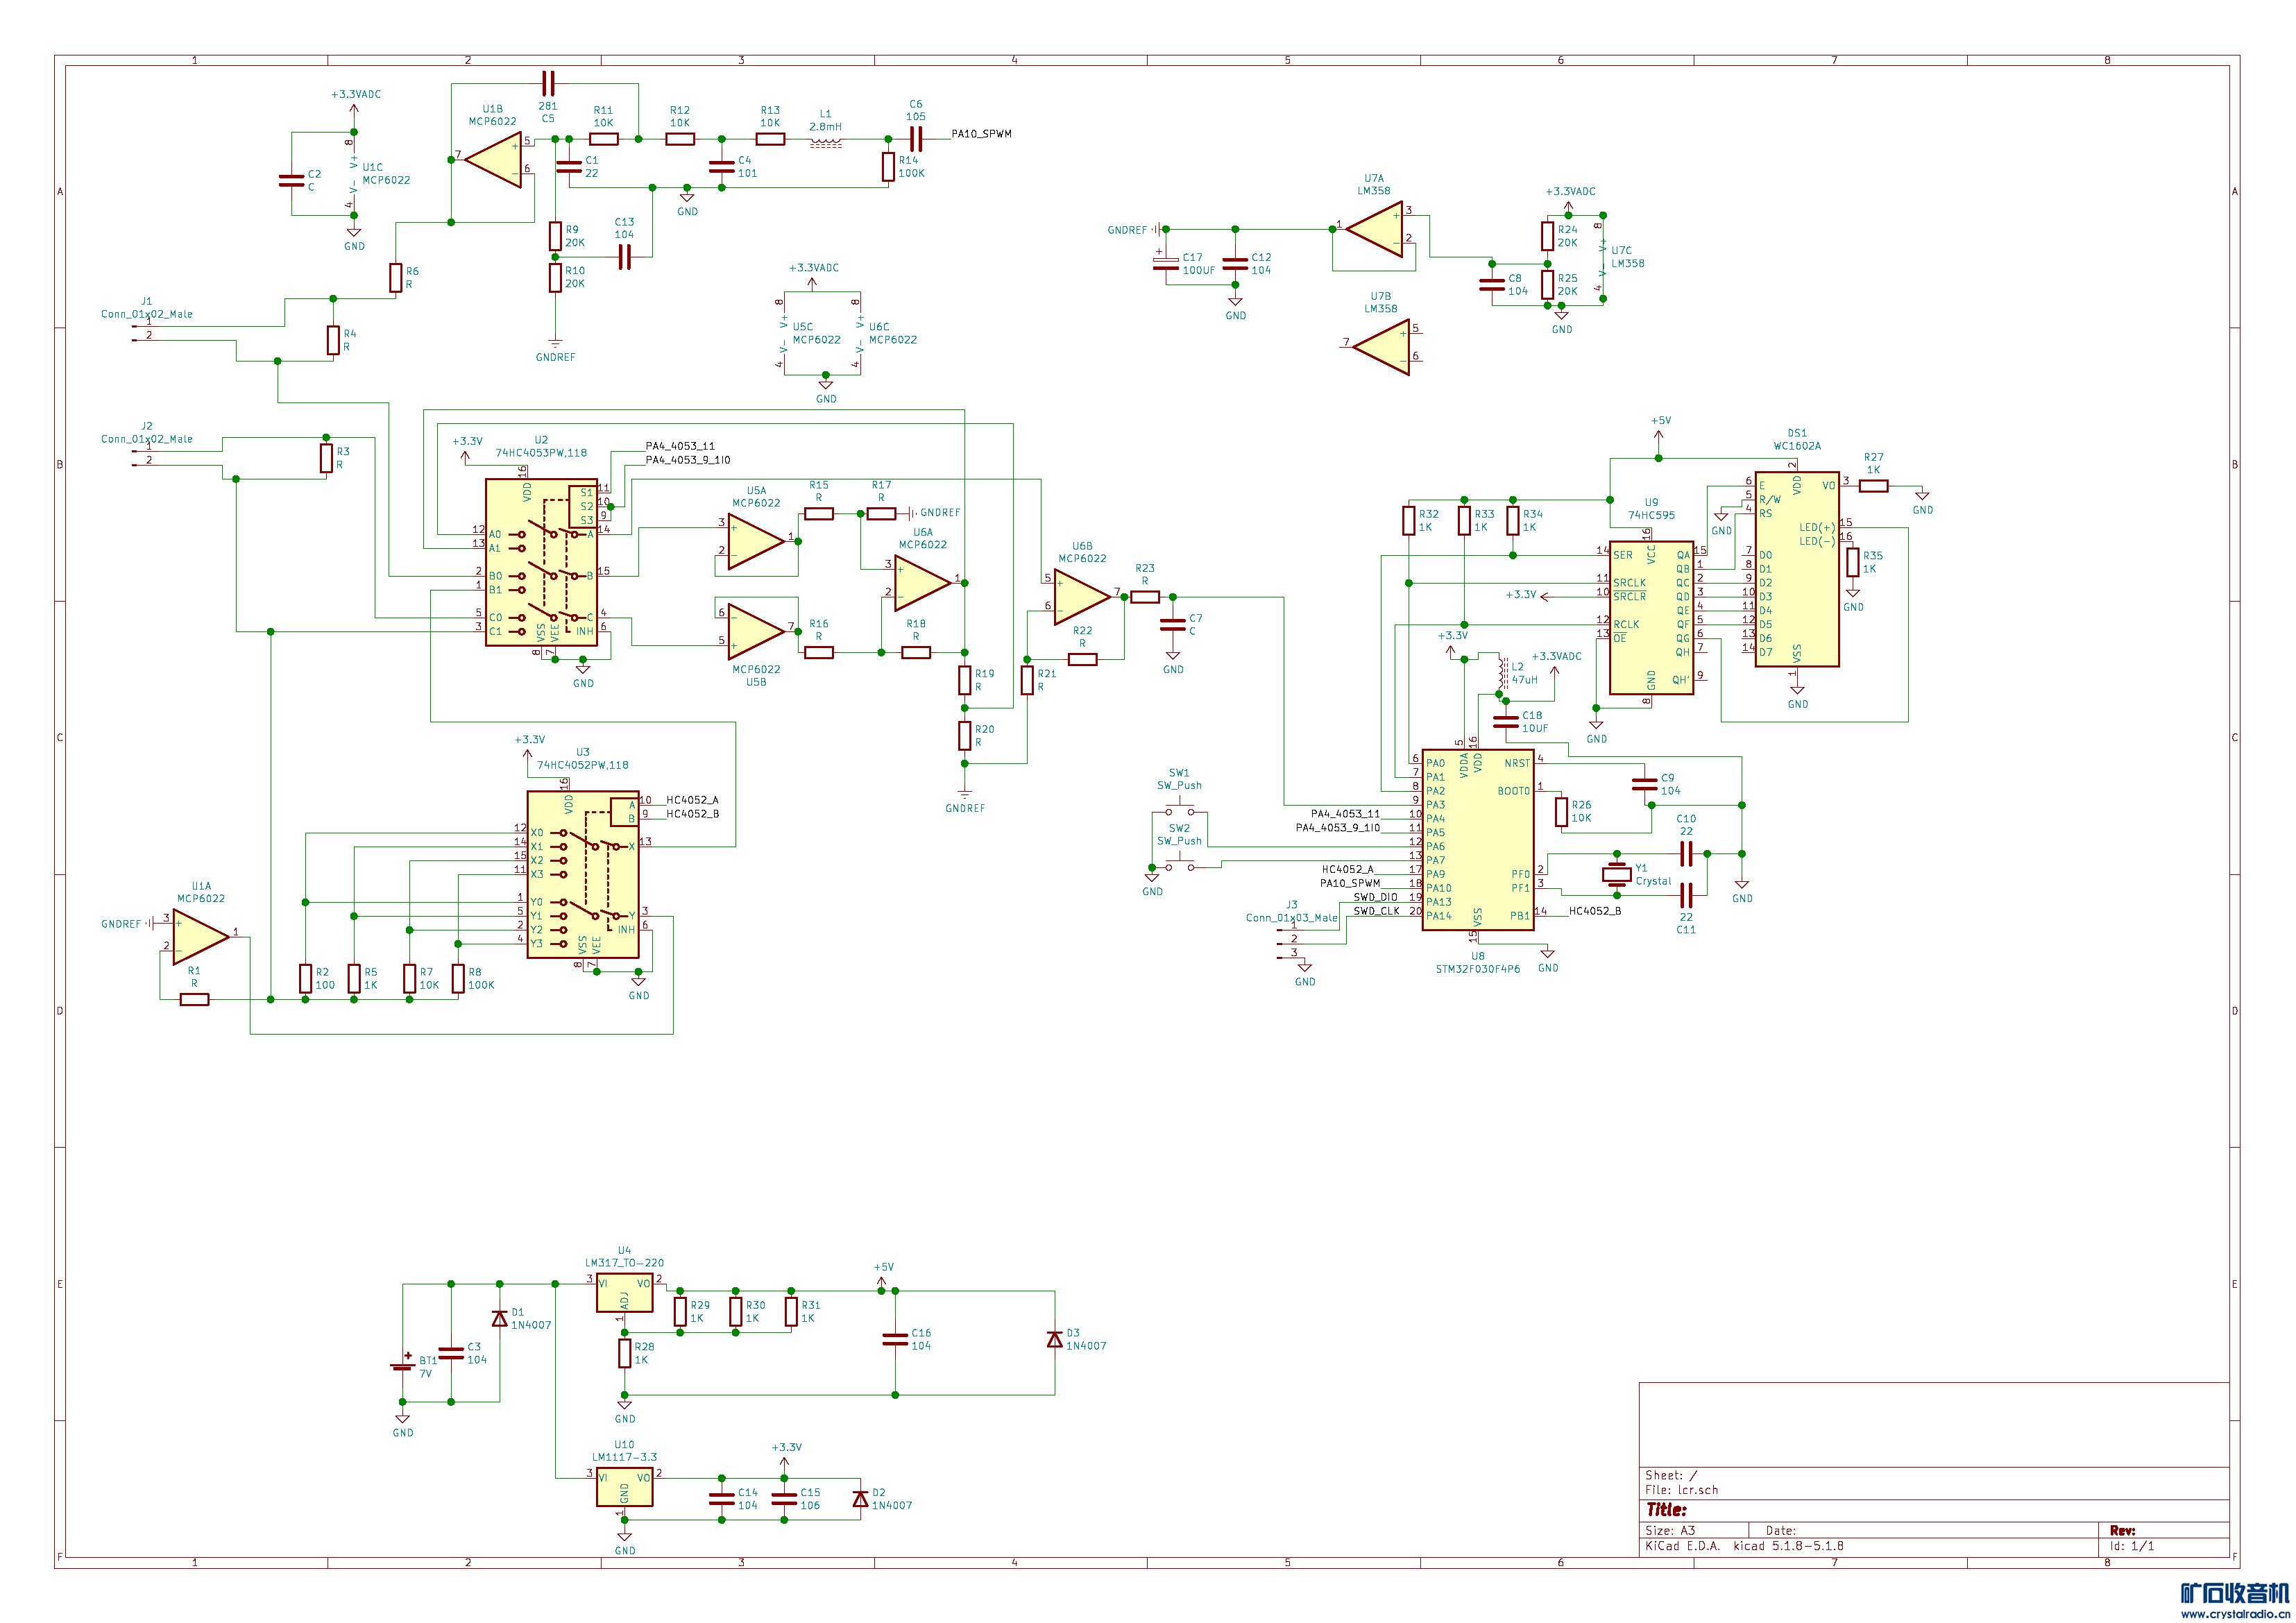Image resolution: width=2296 pixels, height=1623 pixels.
Task: Click the File: lcr.sch text
Action: pos(1682,1490)
